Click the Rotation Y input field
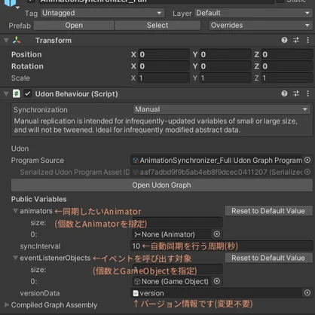The image size is (315, 315). pos(225,66)
